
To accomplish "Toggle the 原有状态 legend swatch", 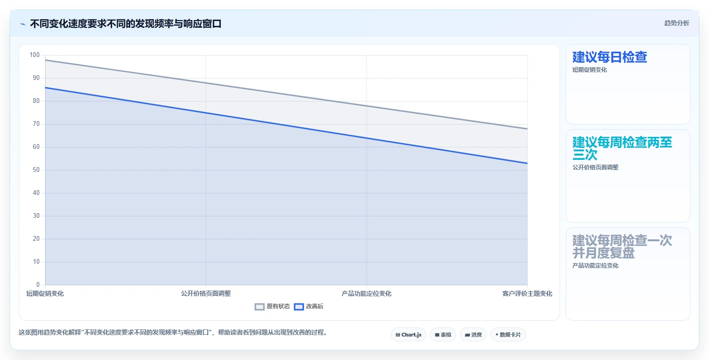I will [x=260, y=307].
